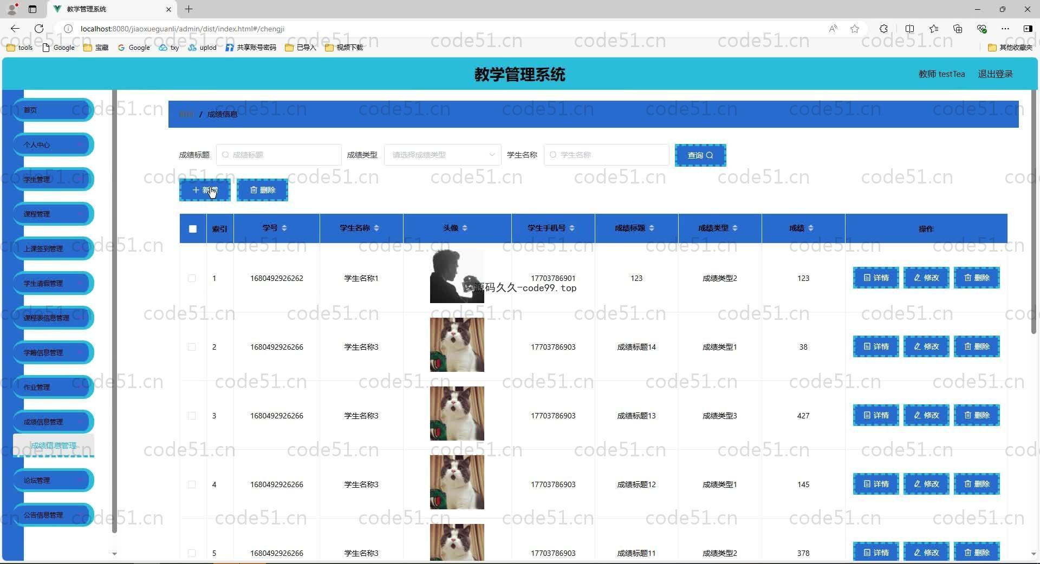Click 删除 for row with 成绩标题13
This screenshot has height=564, width=1040.
pyautogui.click(x=977, y=415)
